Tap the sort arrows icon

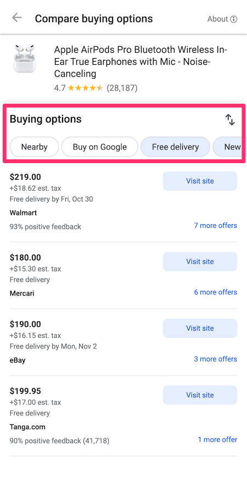230,120
